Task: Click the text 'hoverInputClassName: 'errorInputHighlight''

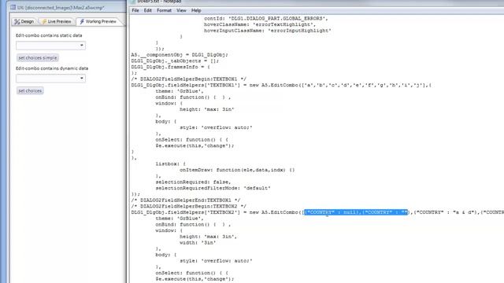Action: pos(268,31)
